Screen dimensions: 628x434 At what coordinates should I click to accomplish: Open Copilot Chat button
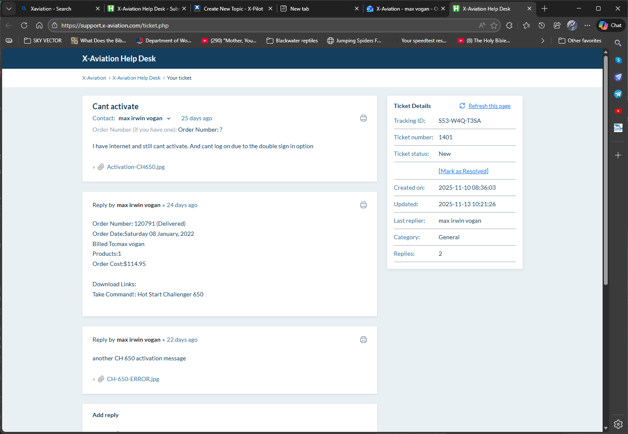[x=611, y=25]
